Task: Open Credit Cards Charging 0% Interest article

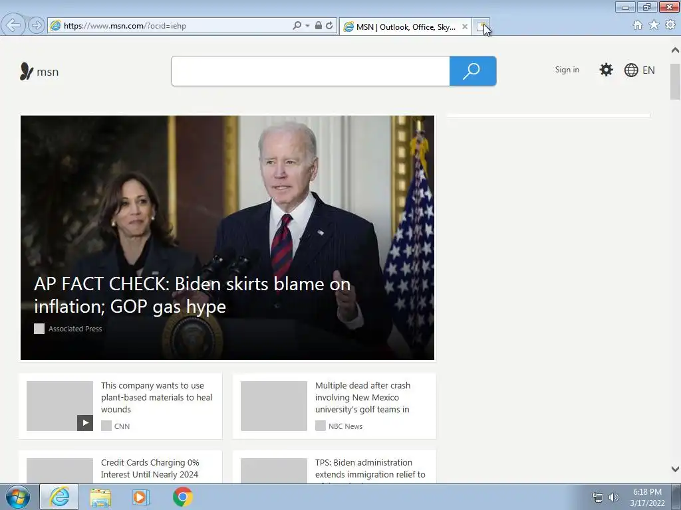Action: pyautogui.click(x=150, y=468)
